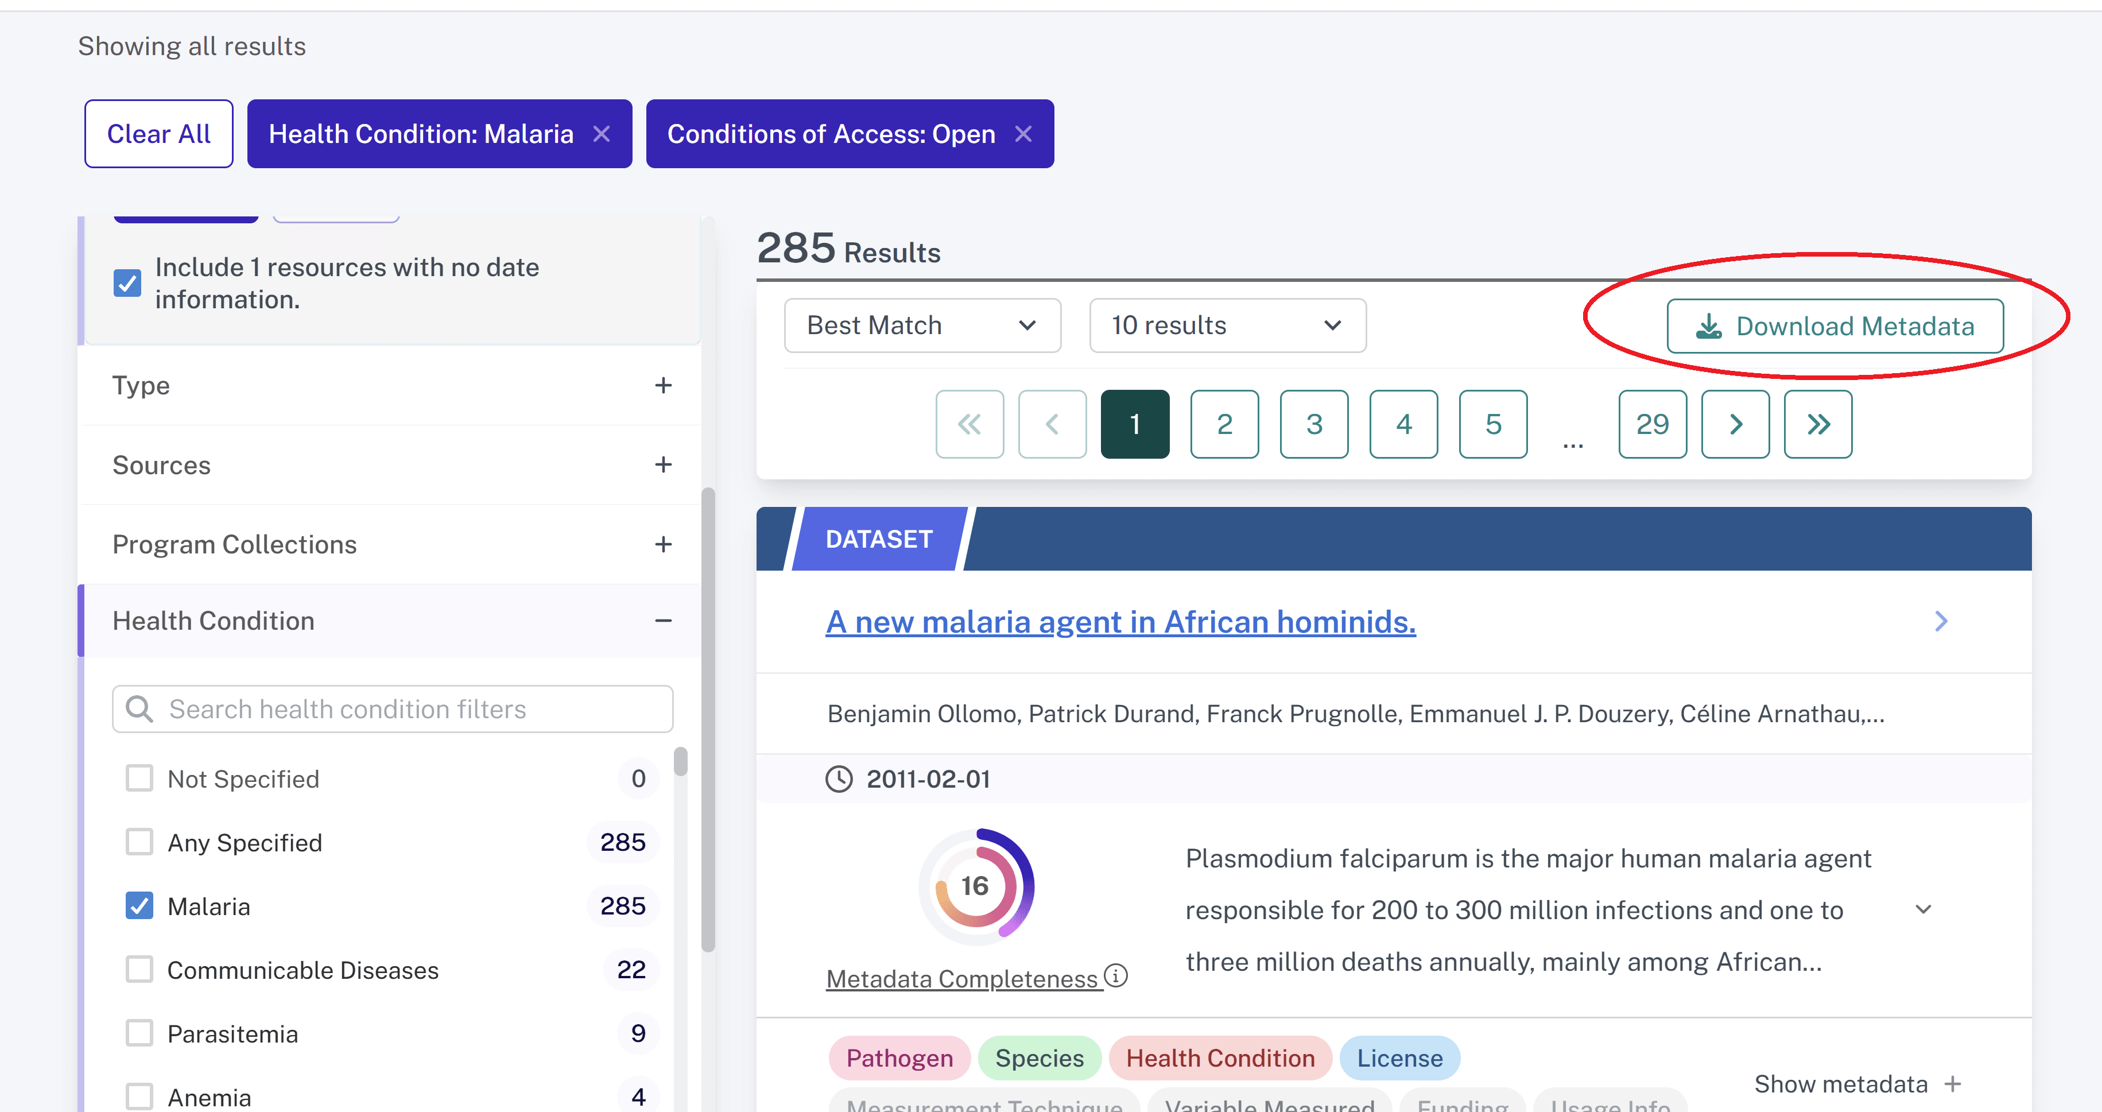The width and height of the screenshot is (2102, 1112).
Task: Click the '285 Results' count text
Action: tap(848, 249)
